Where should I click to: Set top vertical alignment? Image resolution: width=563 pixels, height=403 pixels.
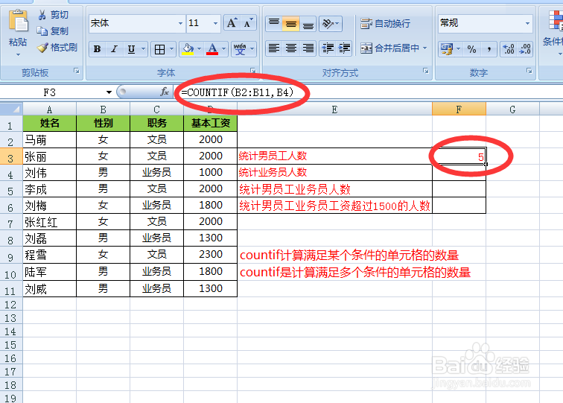tap(274, 24)
